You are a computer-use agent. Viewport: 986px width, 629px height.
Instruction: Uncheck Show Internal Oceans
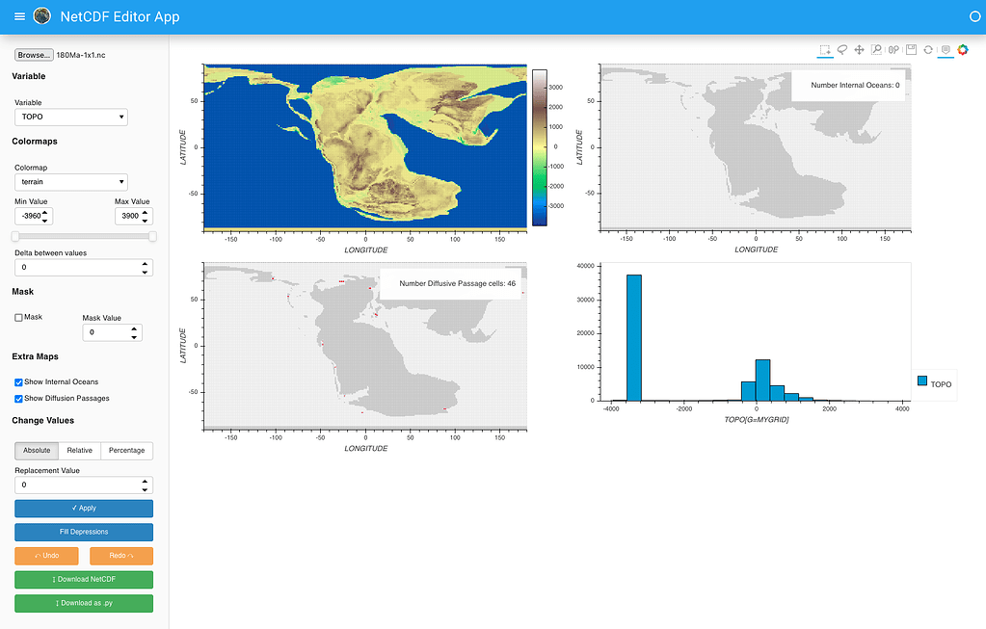pos(19,382)
